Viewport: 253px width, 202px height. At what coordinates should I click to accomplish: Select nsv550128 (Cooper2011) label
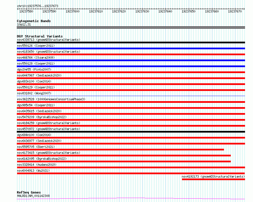click(x=36, y=63)
